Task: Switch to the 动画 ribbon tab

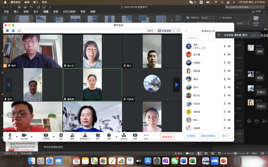Action: 56,11
